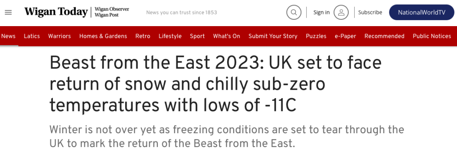Click the Sign in link
This screenshot has width=457, height=153.
click(322, 13)
